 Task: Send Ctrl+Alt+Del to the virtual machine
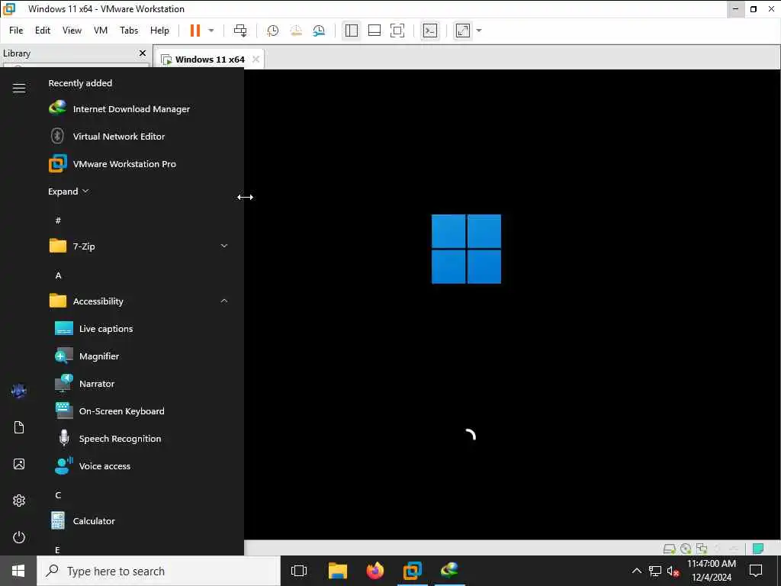[240, 31]
